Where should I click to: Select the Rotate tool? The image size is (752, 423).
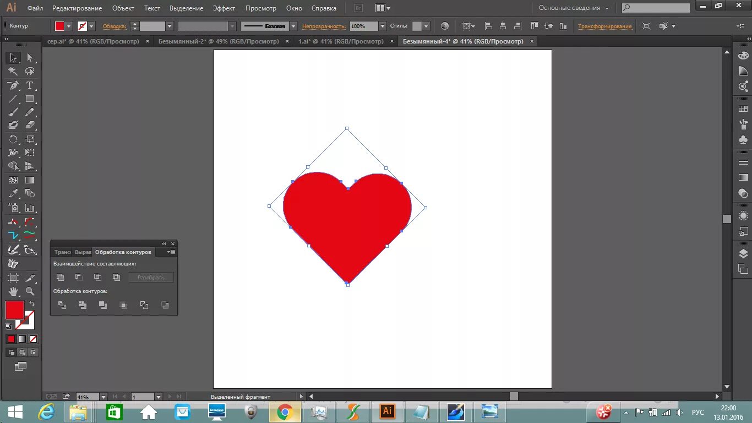13,139
